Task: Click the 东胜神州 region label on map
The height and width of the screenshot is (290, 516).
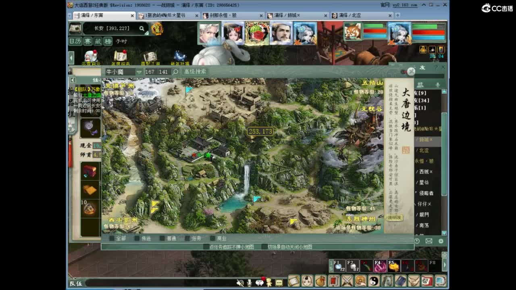Action: [361, 219]
